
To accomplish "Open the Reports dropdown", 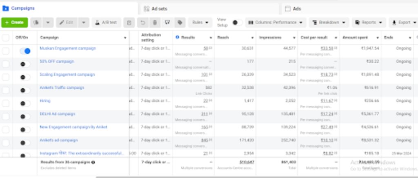I will tap(369, 22).
